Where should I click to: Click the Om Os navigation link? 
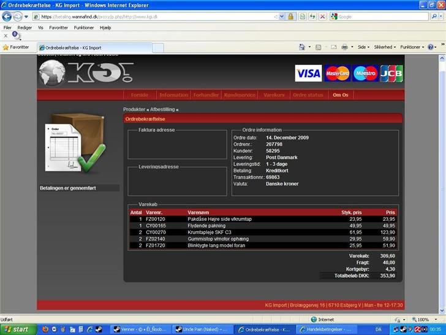point(340,95)
